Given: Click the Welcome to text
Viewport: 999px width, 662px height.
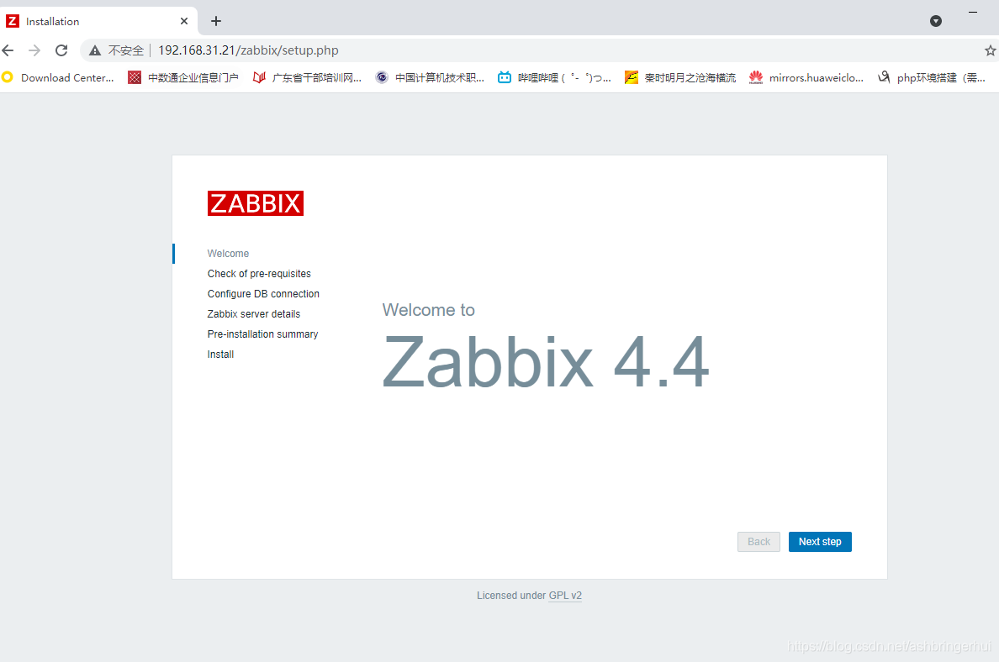Looking at the screenshot, I should [429, 310].
